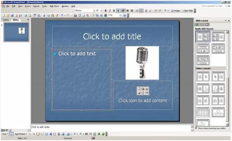This screenshot has width=232, height=141.
Task: Insert WordArt from drawing toolbar
Action: coord(50,134)
